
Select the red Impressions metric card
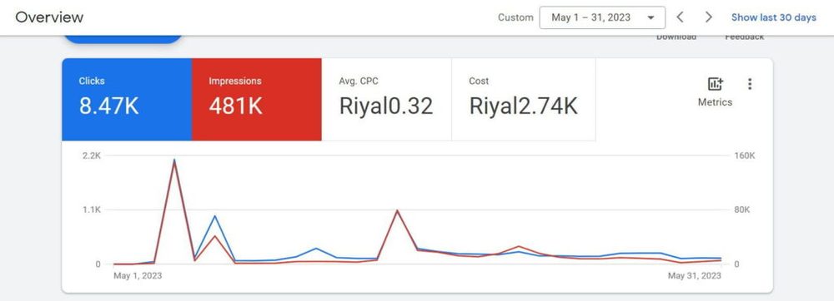coord(256,100)
